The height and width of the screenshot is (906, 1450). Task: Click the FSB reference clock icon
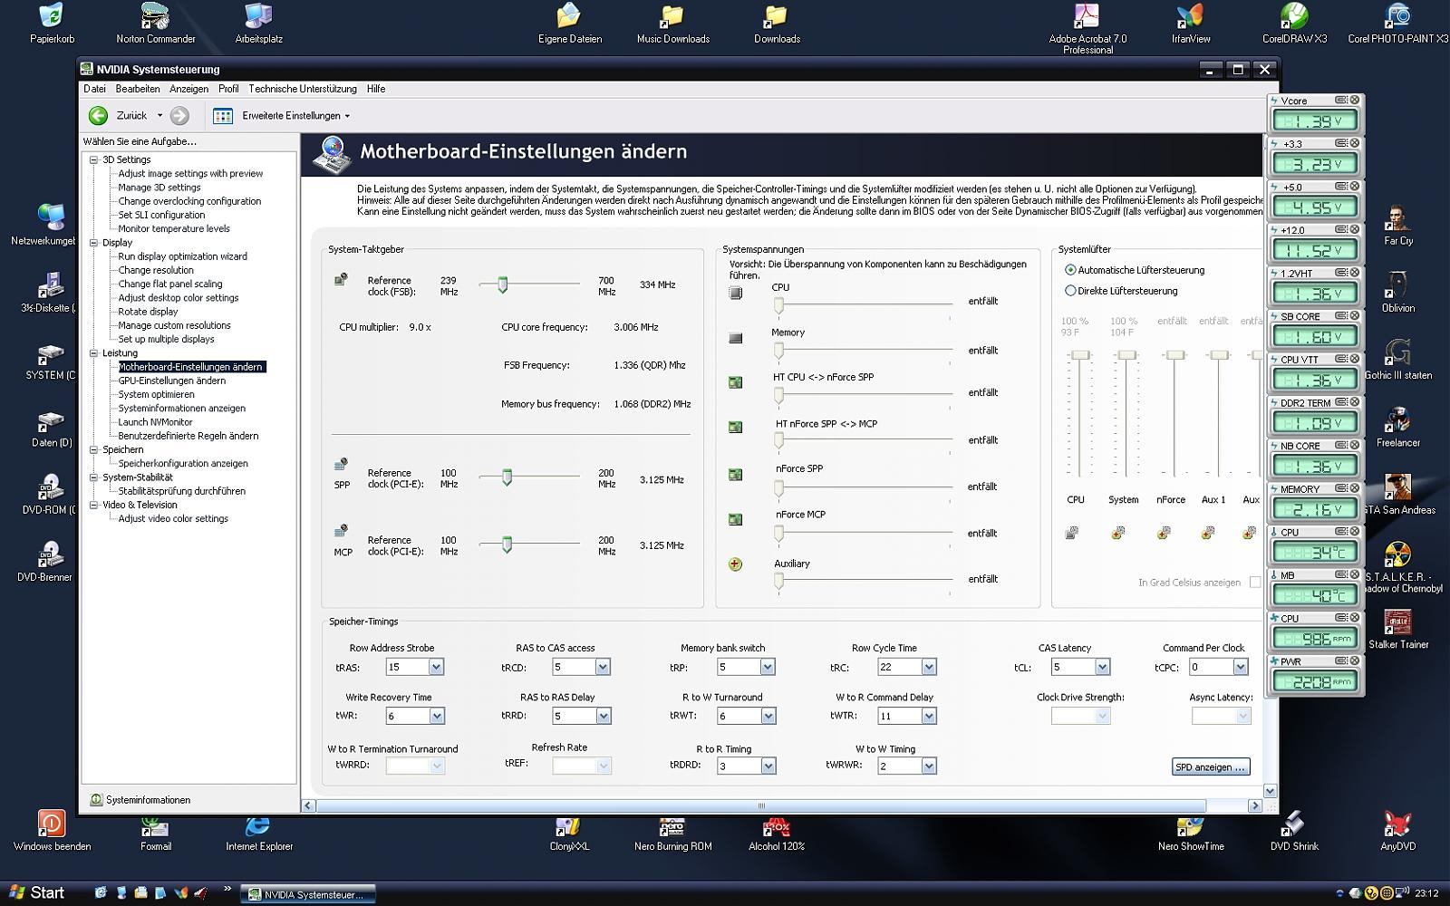341,280
